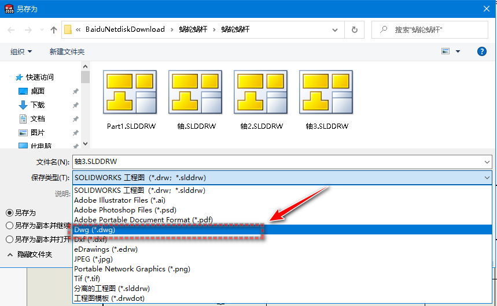
Task: Choose Adobe Portable Document Format (*.pdf)
Action: tap(282, 219)
